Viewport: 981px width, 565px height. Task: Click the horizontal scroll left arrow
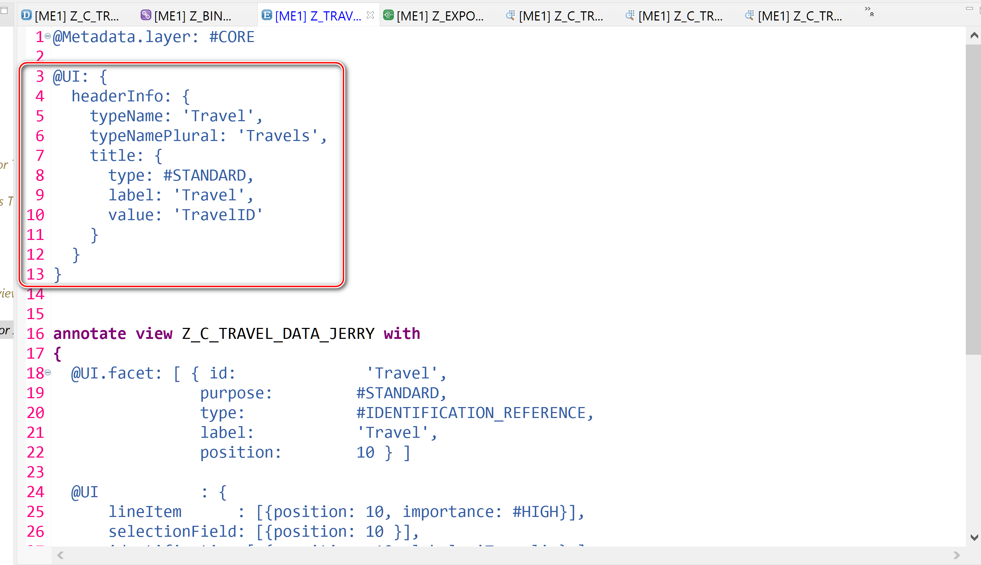pos(60,555)
